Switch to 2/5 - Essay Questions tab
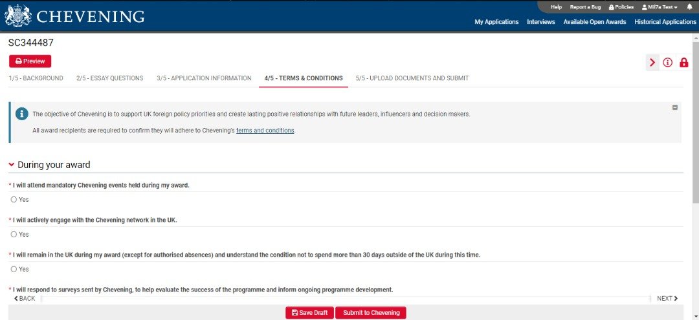 point(109,78)
